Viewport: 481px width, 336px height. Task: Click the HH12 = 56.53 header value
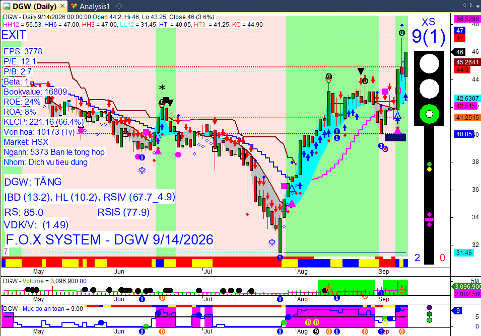coord(22,25)
